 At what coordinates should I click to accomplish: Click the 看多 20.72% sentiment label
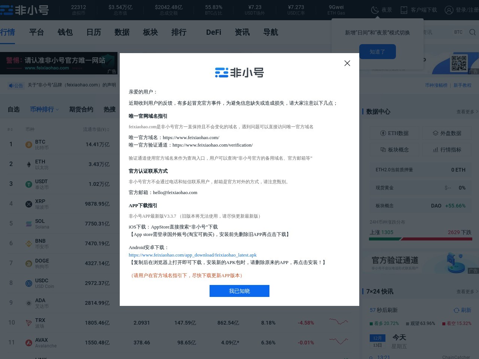384,323
